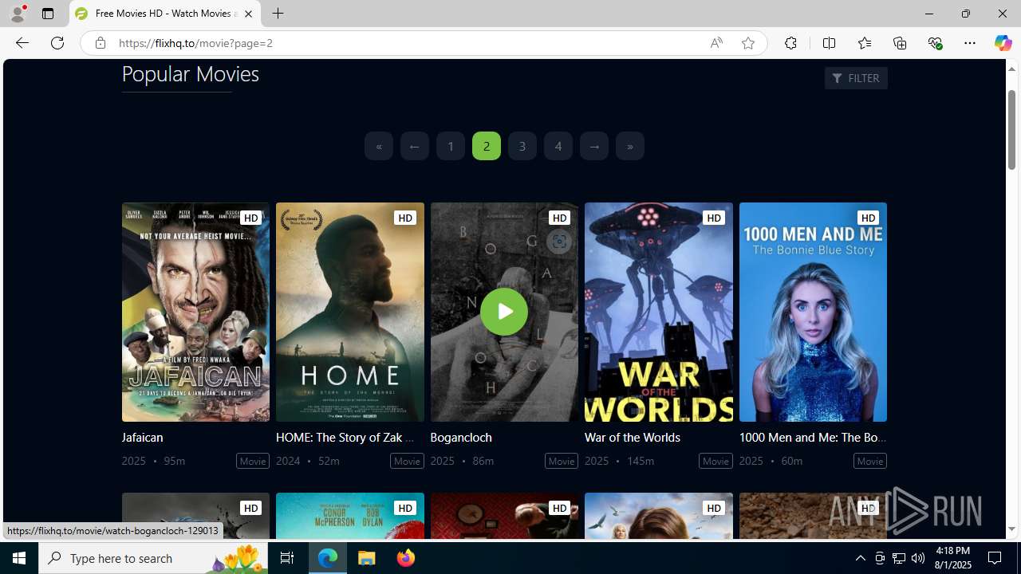Open network tray icon
The height and width of the screenshot is (574, 1021).
(899, 558)
